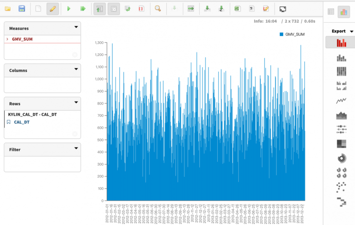Click the empty Columns drop area
This screenshot has width=355, height=225.
tap(42, 85)
